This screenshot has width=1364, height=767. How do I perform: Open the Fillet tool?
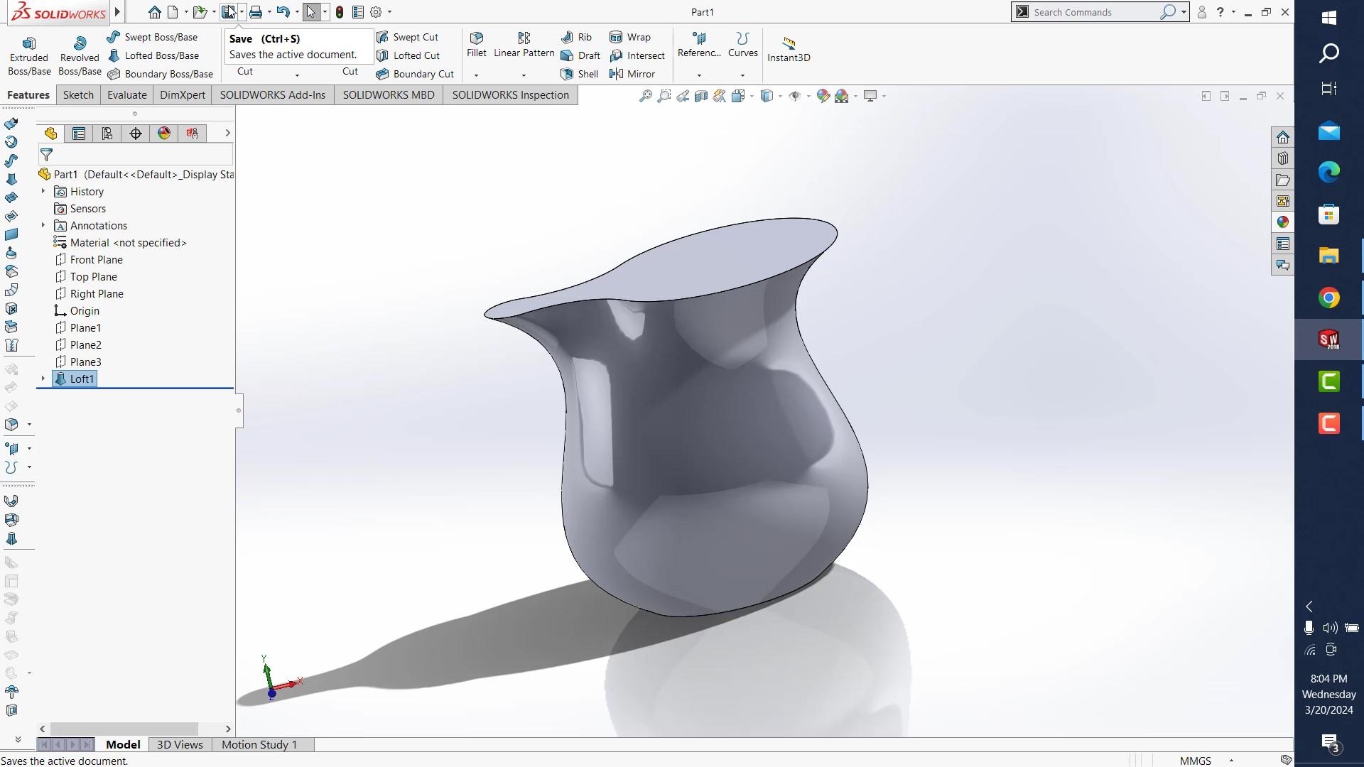[477, 44]
